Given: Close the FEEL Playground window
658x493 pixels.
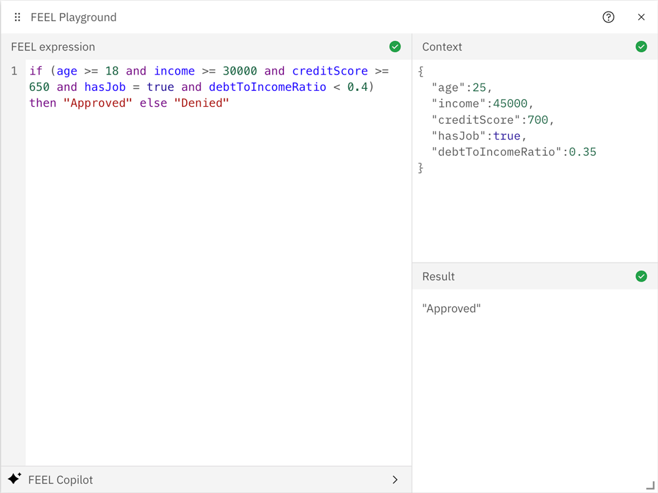Looking at the screenshot, I should pyautogui.click(x=641, y=17).
